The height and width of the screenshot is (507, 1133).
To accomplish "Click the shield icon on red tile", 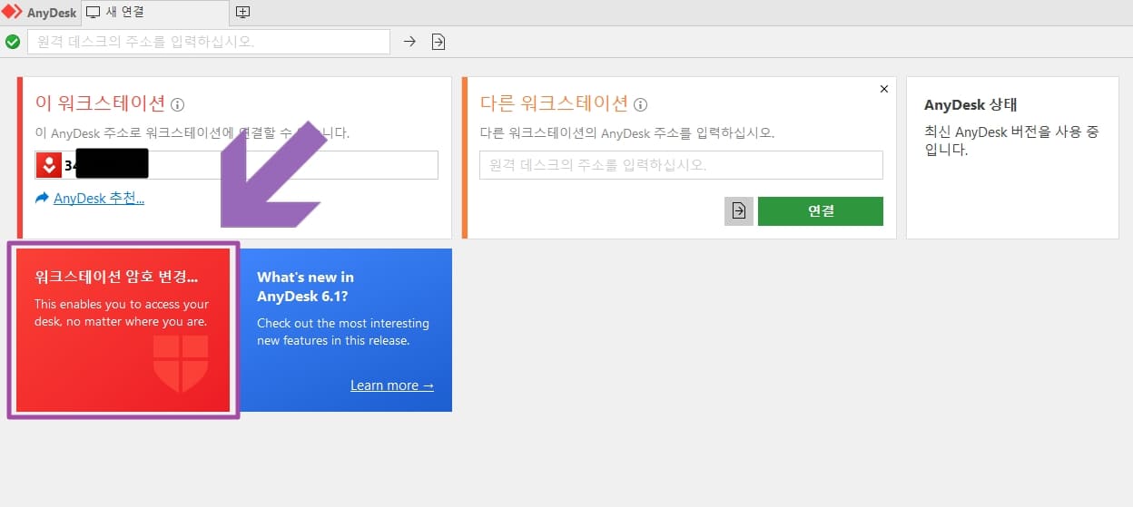I will coord(181,363).
